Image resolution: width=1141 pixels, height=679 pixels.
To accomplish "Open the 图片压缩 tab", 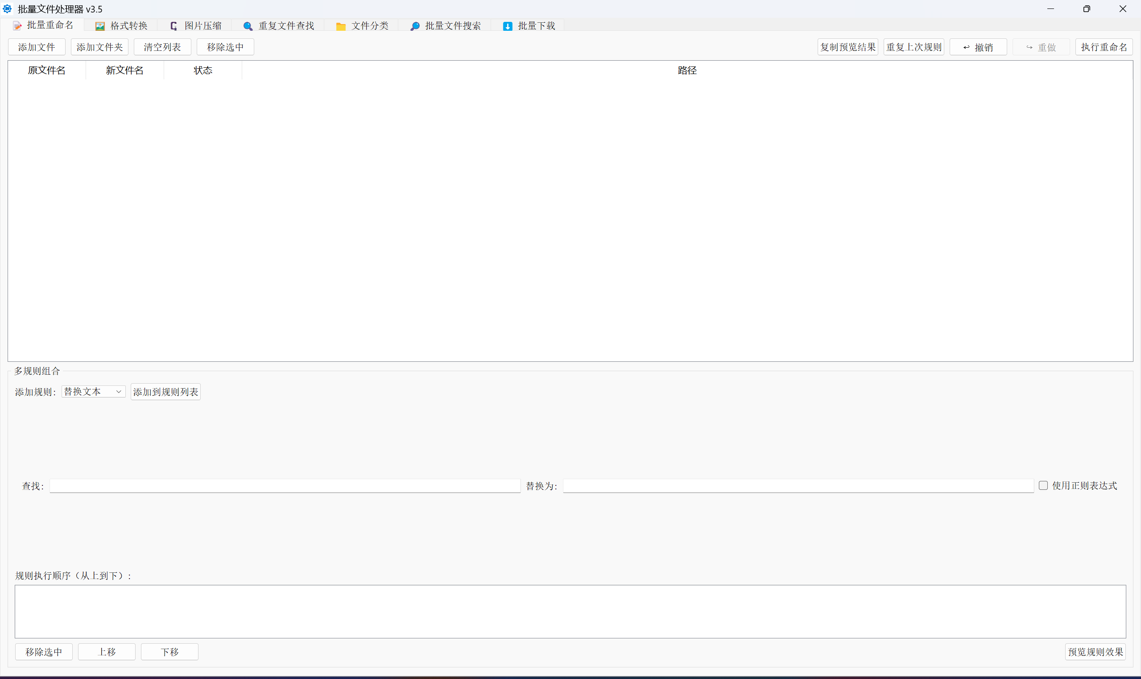I will pos(195,25).
